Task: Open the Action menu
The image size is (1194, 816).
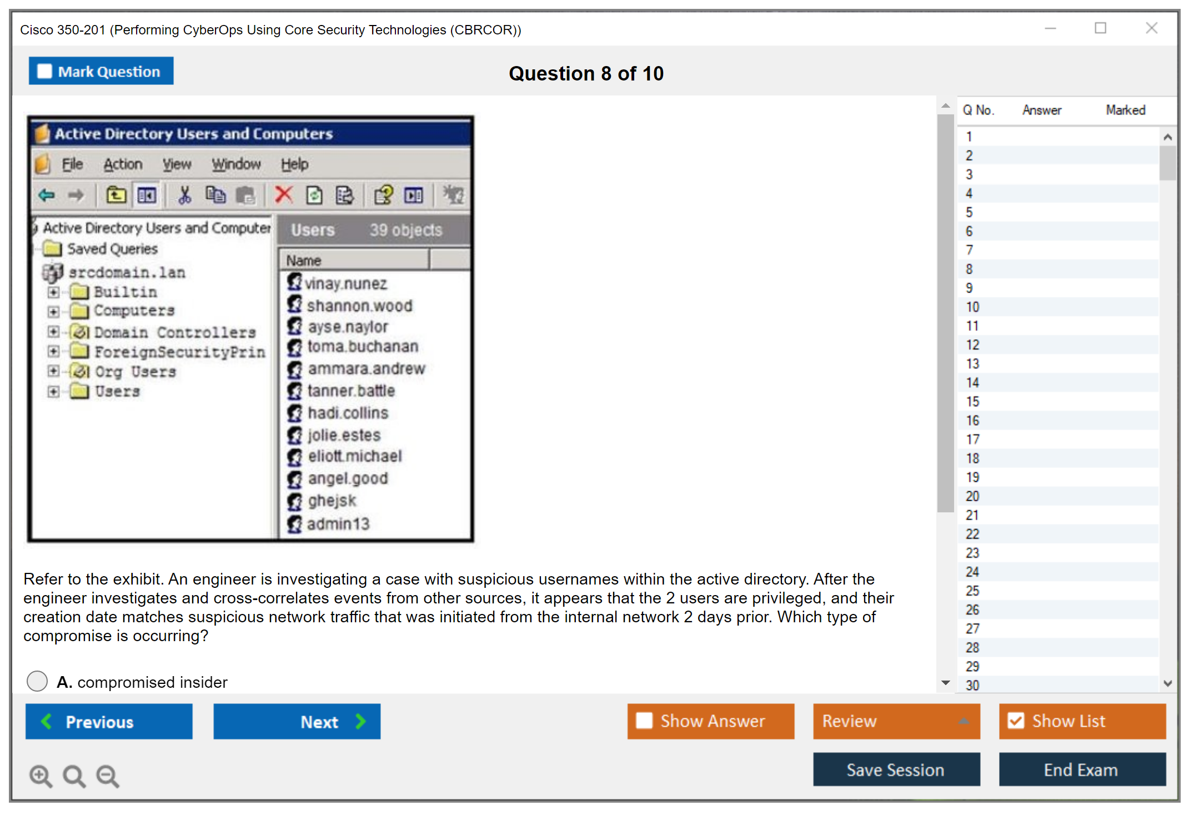Action: [123, 164]
